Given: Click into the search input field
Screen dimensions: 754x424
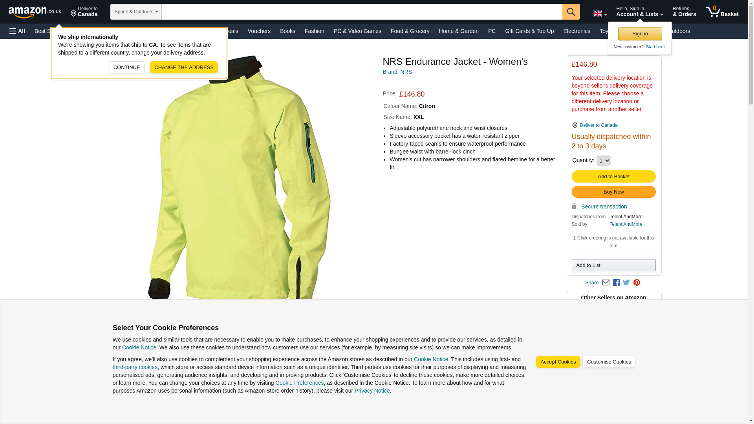Looking at the screenshot, I should pyautogui.click(x=362, y=12).
